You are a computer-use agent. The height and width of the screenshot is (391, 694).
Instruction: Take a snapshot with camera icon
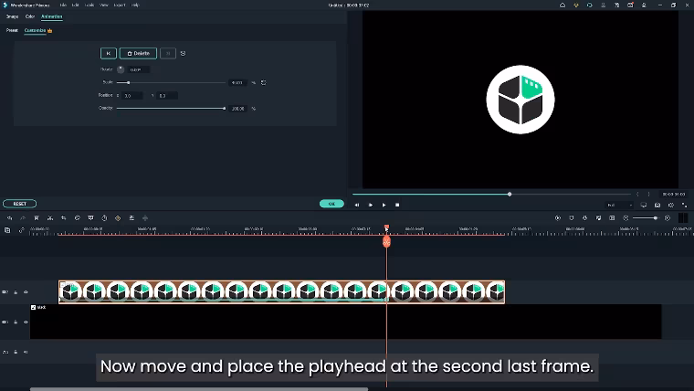coord(657,205)
